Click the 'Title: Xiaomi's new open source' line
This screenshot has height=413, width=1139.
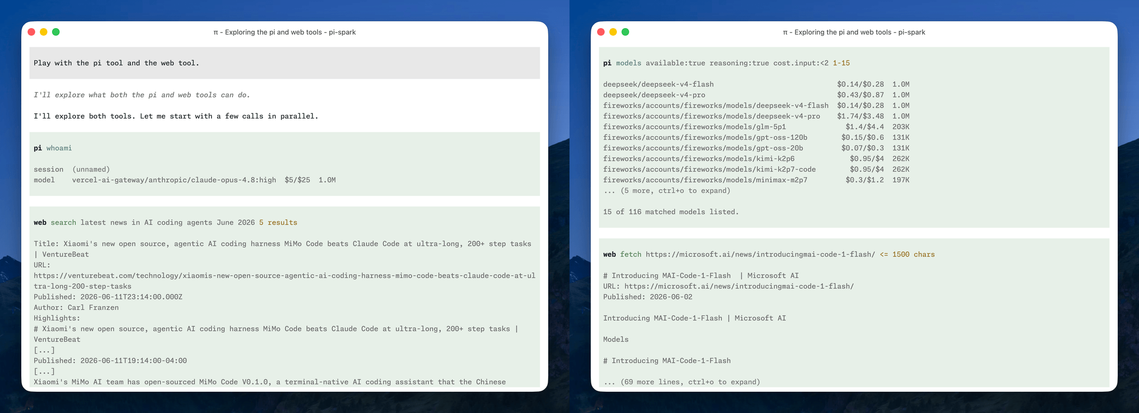(282, 249)
